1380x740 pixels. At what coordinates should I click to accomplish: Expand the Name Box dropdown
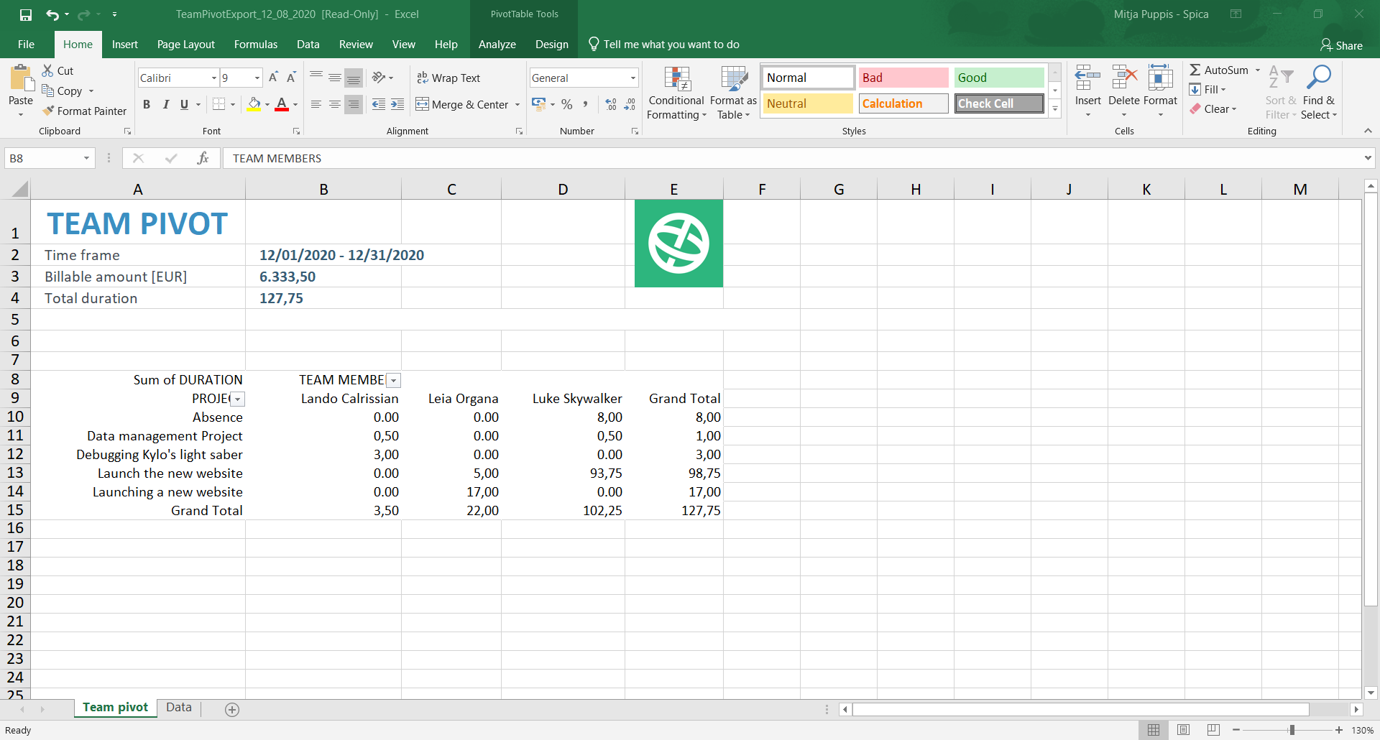click(86, 158)
